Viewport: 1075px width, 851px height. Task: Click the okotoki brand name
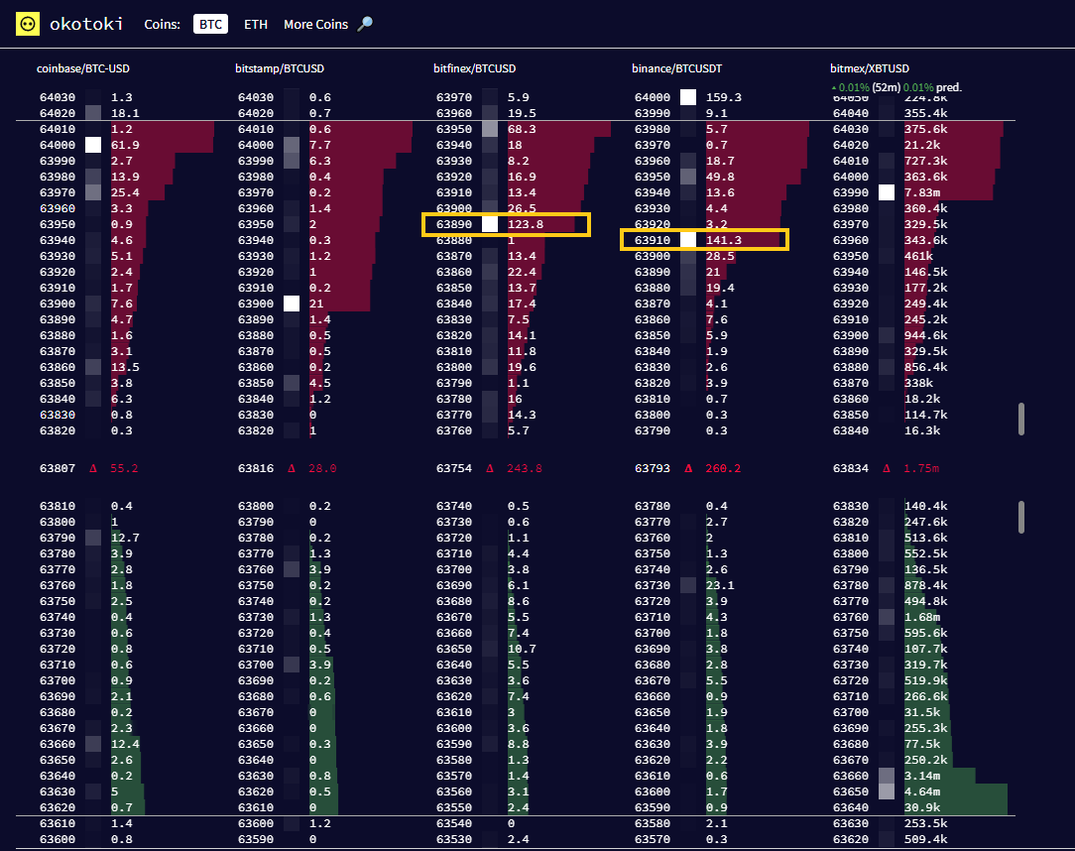86,24
